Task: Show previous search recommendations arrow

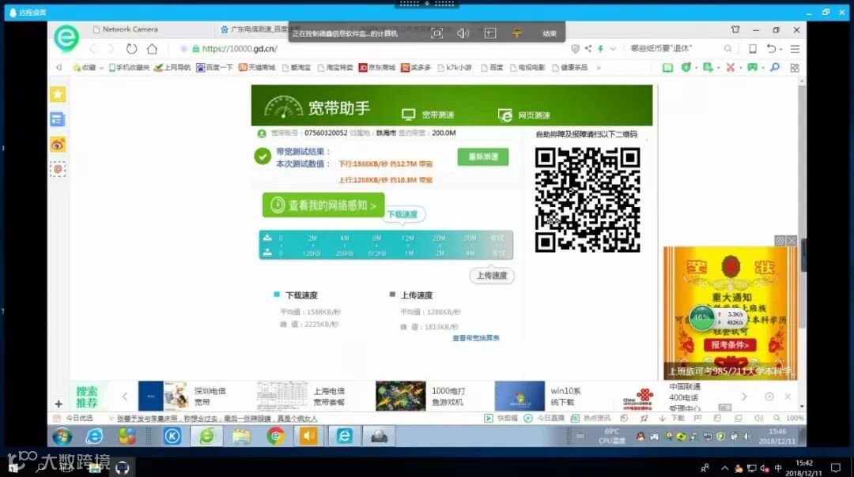Action: 125,396
